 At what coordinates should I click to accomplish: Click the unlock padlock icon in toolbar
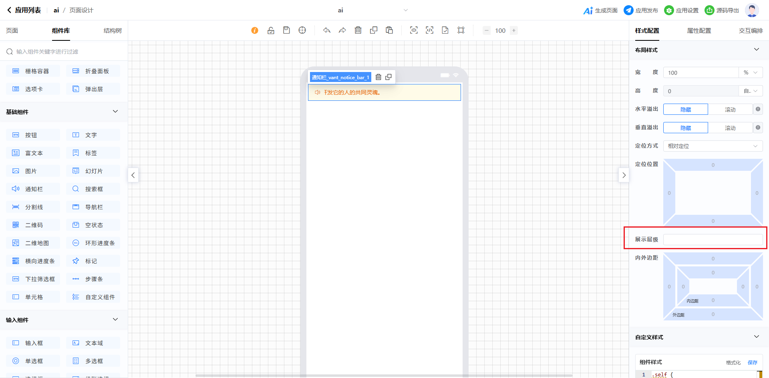[x=271, y=30]
